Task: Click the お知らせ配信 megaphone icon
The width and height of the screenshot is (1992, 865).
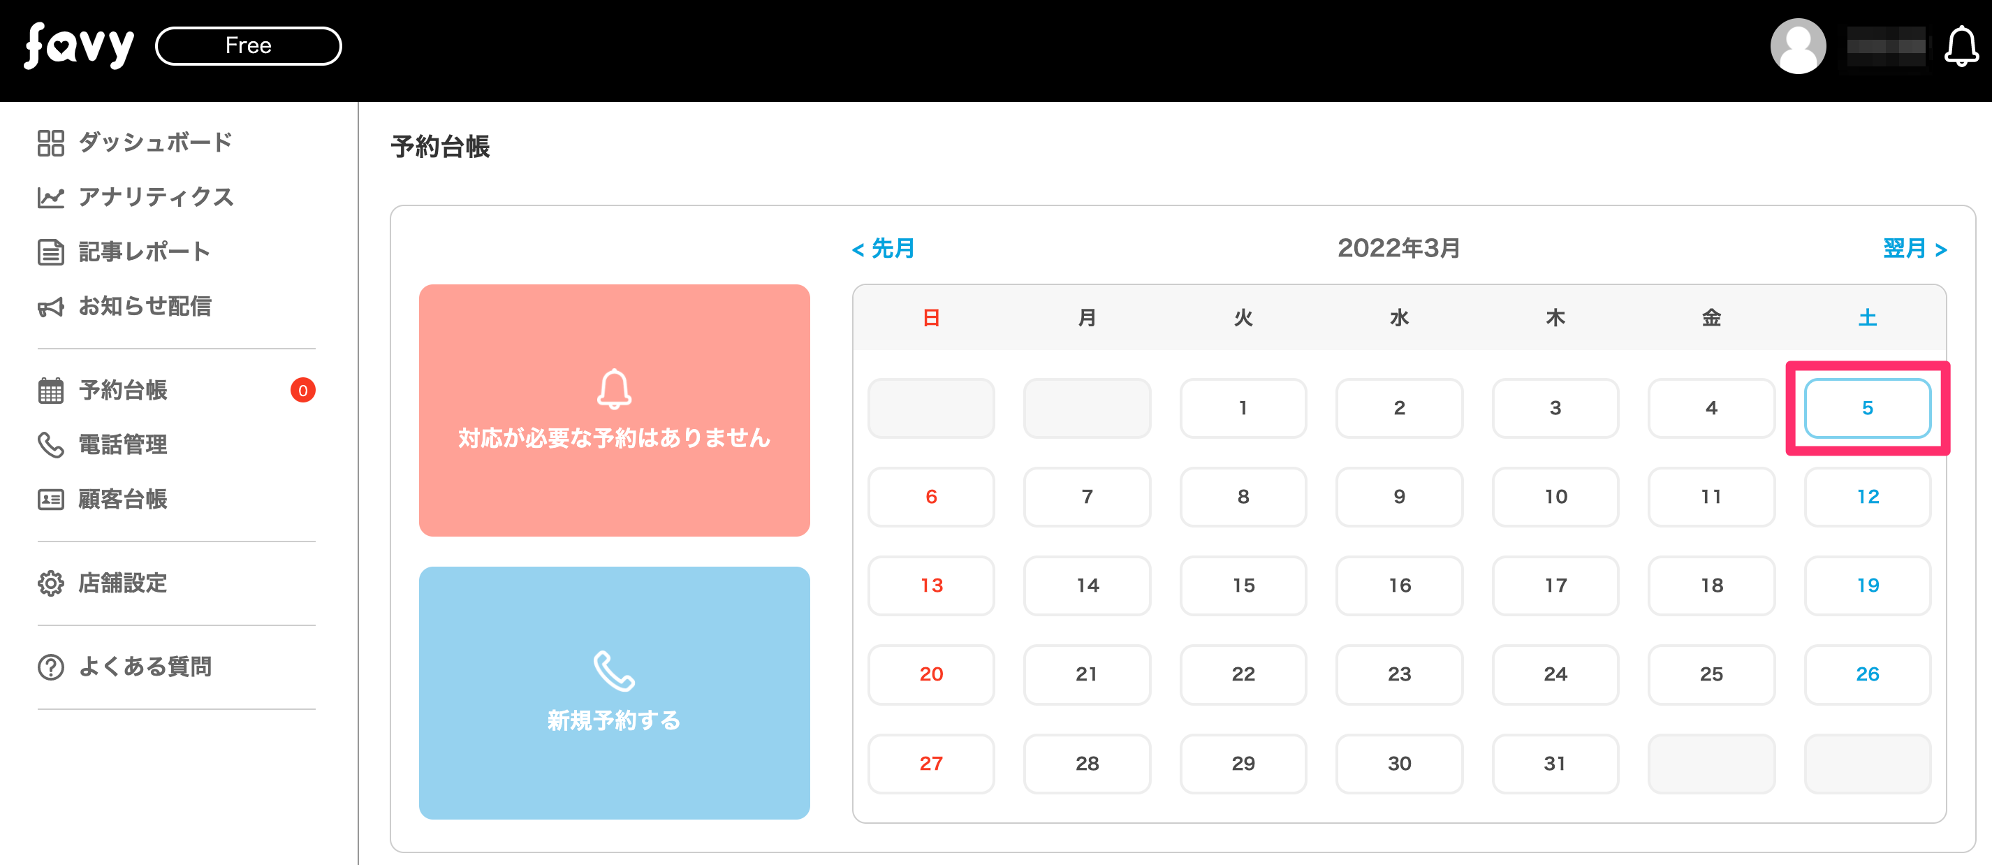Action: 51,307
